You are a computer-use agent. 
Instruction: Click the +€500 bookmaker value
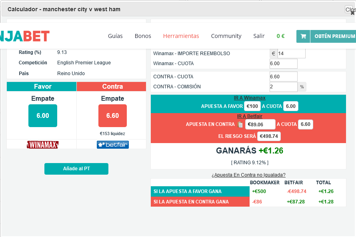pyautogui.click(x=259, y=191)
